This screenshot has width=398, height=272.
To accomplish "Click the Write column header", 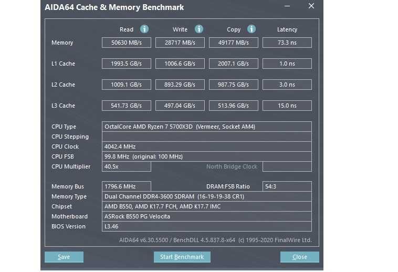I will (x=180, y=30).
